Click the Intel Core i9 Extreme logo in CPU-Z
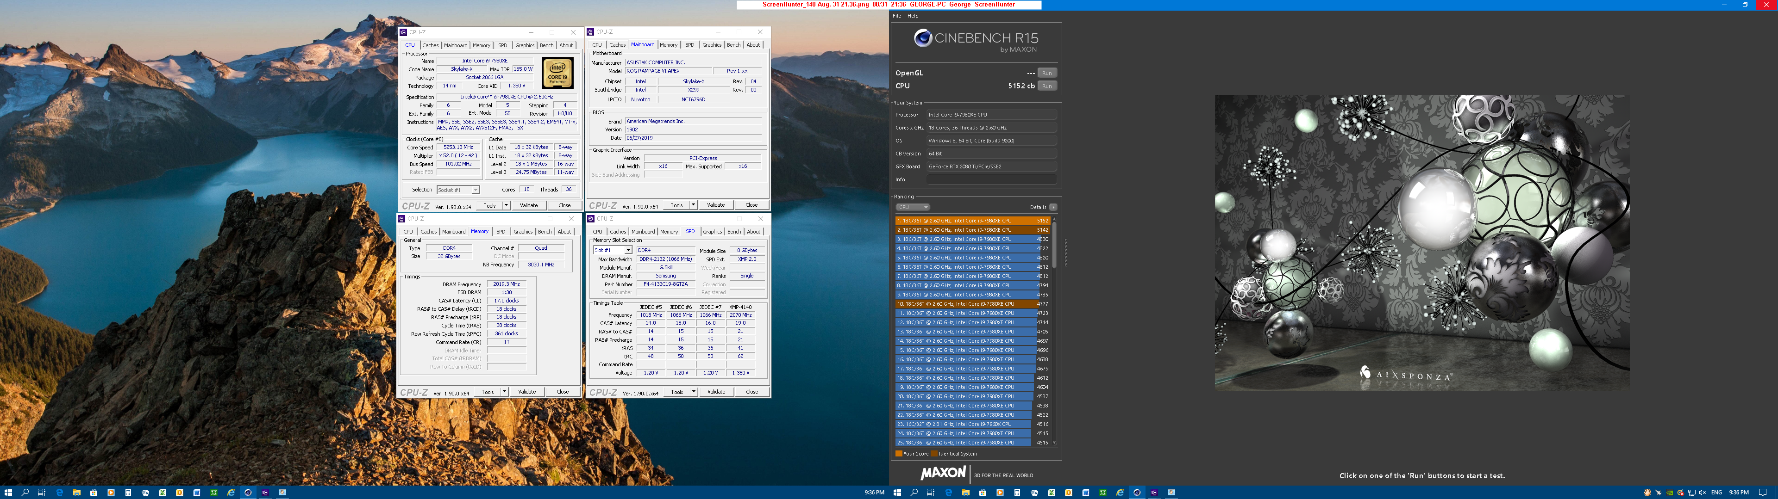The image size is (1778, 499). (x=557, y=72)
